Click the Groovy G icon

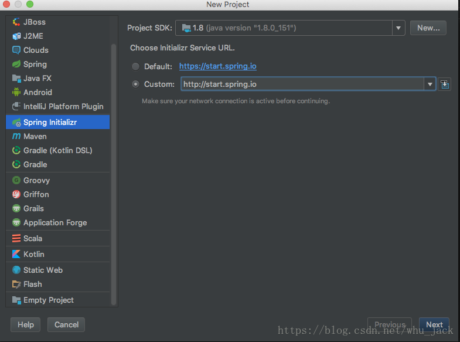click(x=16, y=180)
